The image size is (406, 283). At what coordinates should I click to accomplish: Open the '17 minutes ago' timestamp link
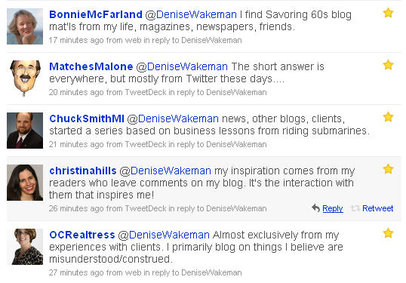[76, 41]
